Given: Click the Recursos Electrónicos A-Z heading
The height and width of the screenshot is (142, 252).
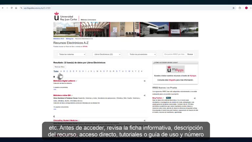Looking at the screenshot, I should pyautogui.click(x=71, y=43).
